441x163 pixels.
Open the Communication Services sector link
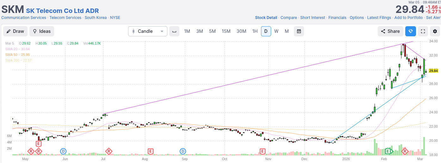[x=24, y=18]
